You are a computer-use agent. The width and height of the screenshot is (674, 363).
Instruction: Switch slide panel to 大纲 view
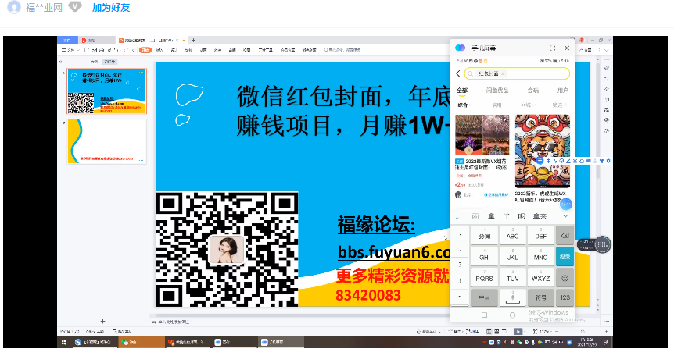point(94,62)
